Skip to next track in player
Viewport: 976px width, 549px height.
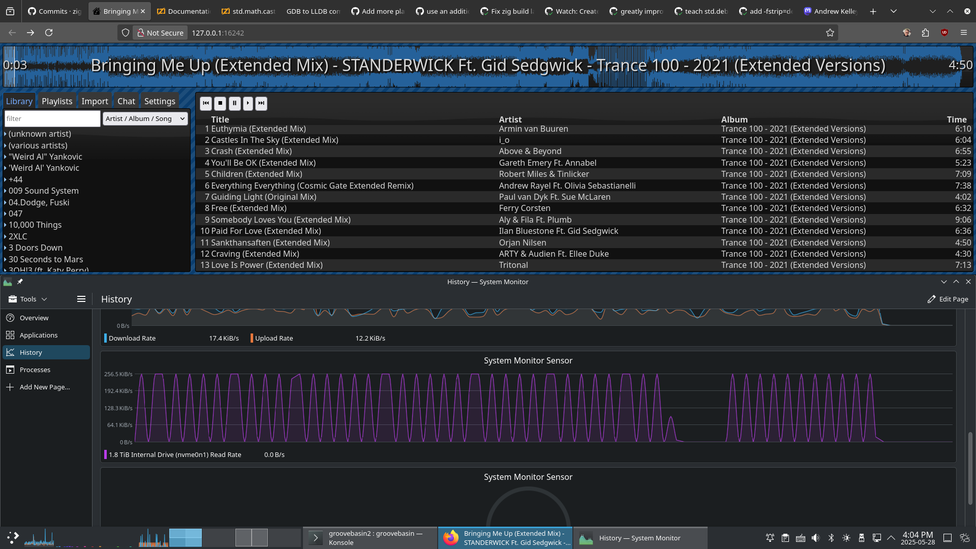click(x=261, y=103)
